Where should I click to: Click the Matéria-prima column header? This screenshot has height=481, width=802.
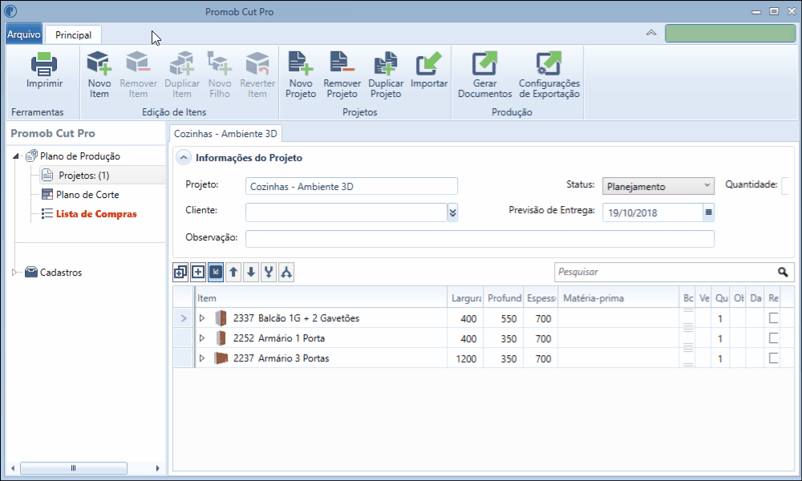pyautogui.click(x=618, y=298)
